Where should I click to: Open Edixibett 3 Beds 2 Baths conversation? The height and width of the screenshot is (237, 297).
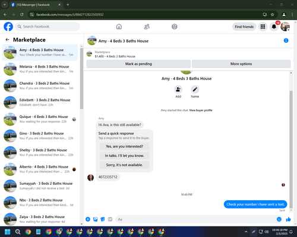click(x=40, y=103)
